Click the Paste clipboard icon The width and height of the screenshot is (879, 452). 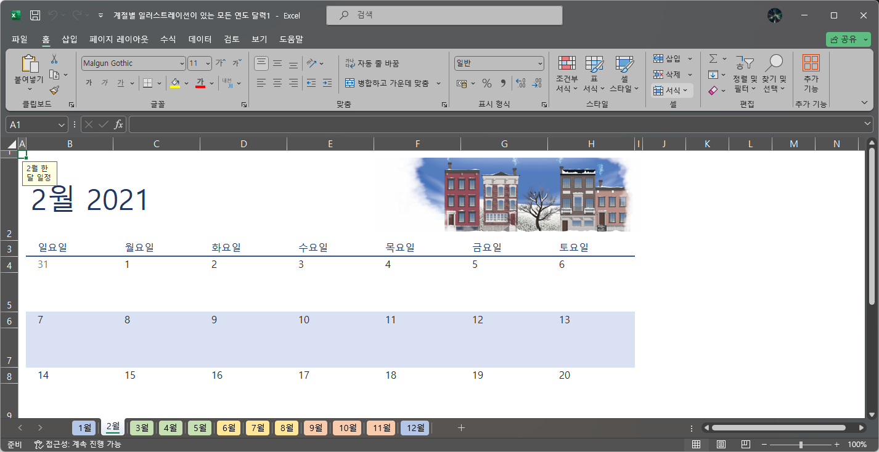point(29,63)
